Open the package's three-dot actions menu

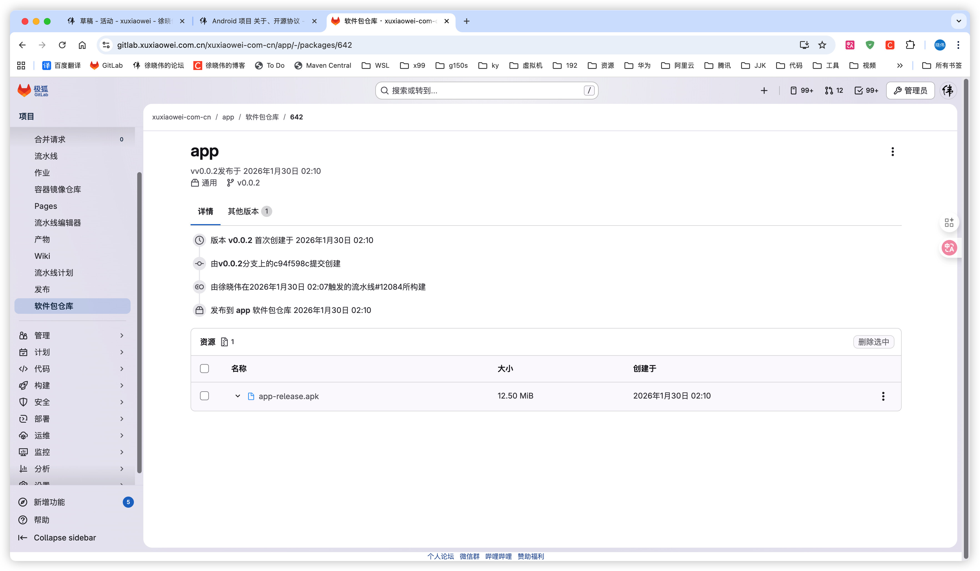pyautogui.click(x=892, y=152)
